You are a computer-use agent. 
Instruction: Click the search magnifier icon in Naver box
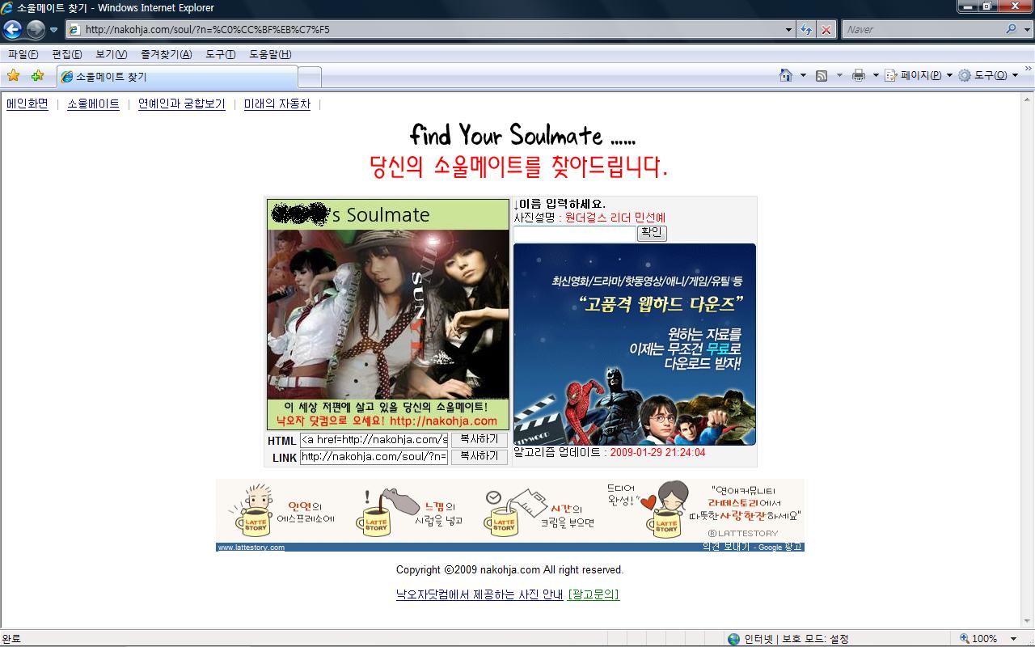[x=1012, y=29]
